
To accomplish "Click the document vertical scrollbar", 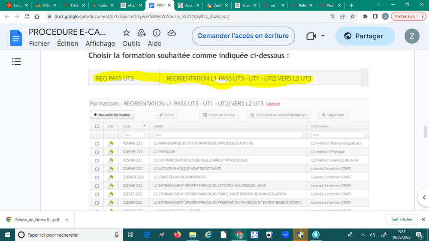I will pos(425,132).
